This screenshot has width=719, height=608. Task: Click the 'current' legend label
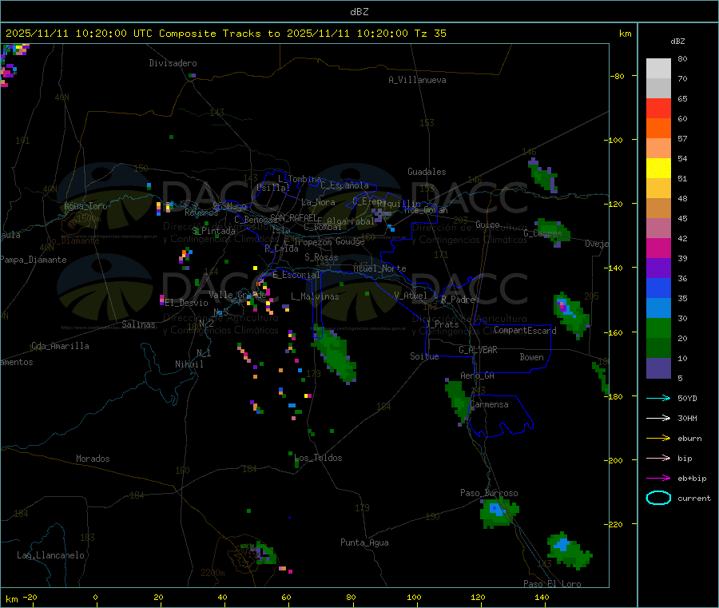pyautogui.click(x=694, y=499)
